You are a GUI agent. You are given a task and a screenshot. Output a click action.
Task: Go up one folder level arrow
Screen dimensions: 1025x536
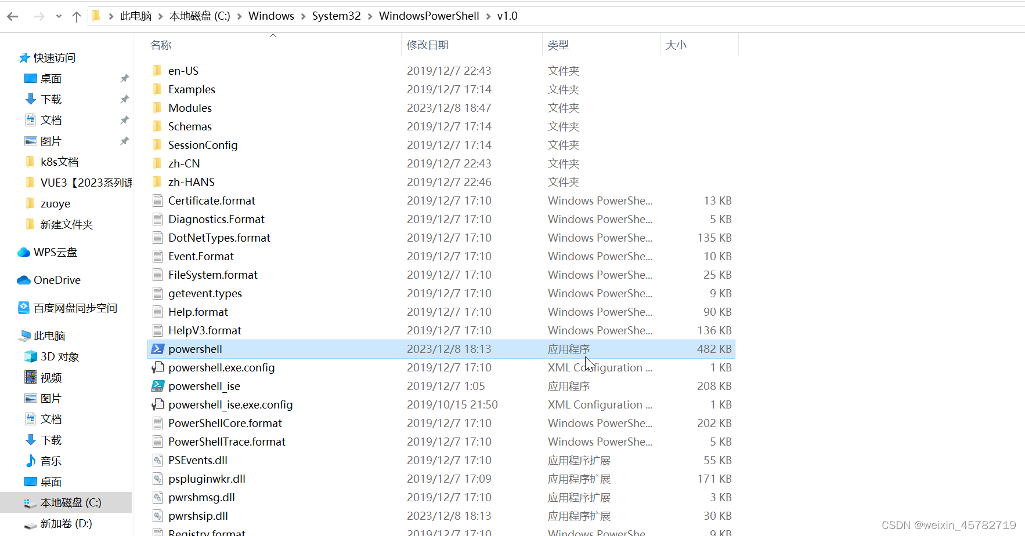[76, 17]
